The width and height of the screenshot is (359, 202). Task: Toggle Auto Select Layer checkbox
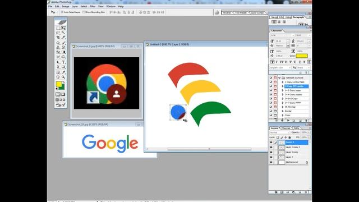[x=62, y=12]
